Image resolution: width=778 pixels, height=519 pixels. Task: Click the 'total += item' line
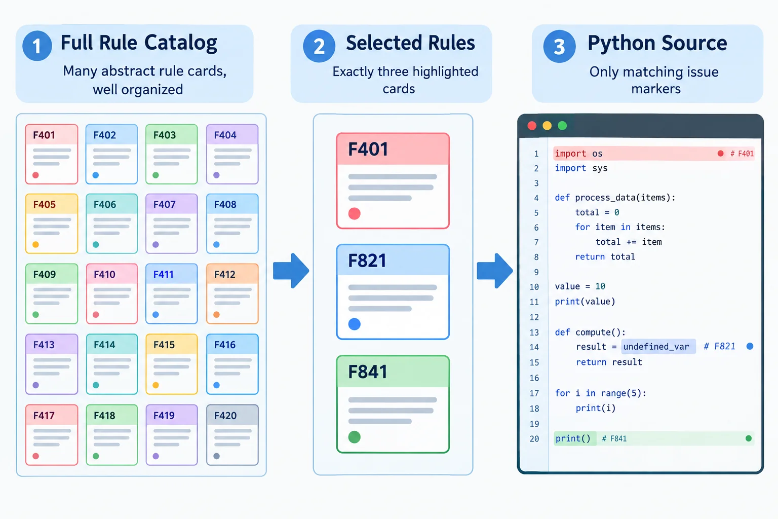coord(629,242)
